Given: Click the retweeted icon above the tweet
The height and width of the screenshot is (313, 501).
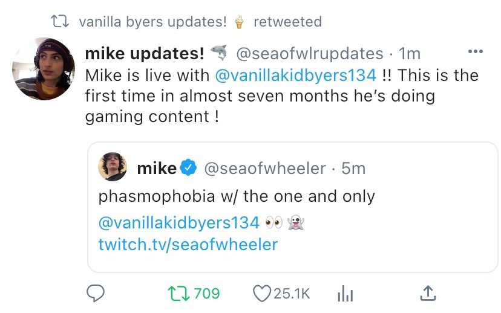Looking at the screenshot, I should click(59, 22).
